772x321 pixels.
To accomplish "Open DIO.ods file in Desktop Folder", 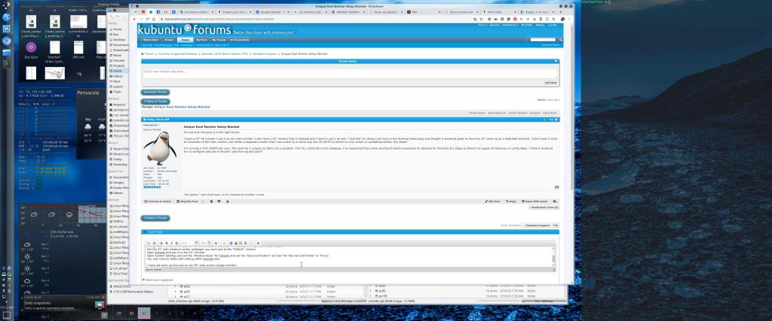I will tap(78, 50).
